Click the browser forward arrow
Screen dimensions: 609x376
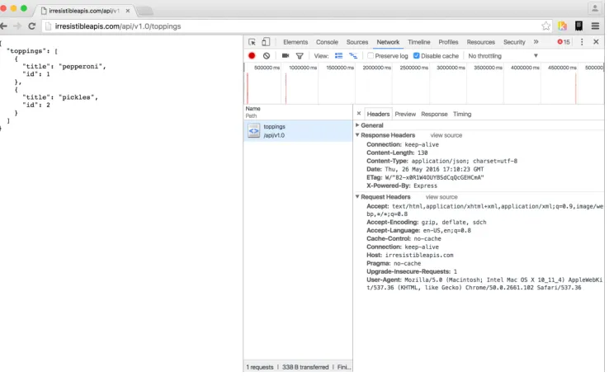(17, 26)
